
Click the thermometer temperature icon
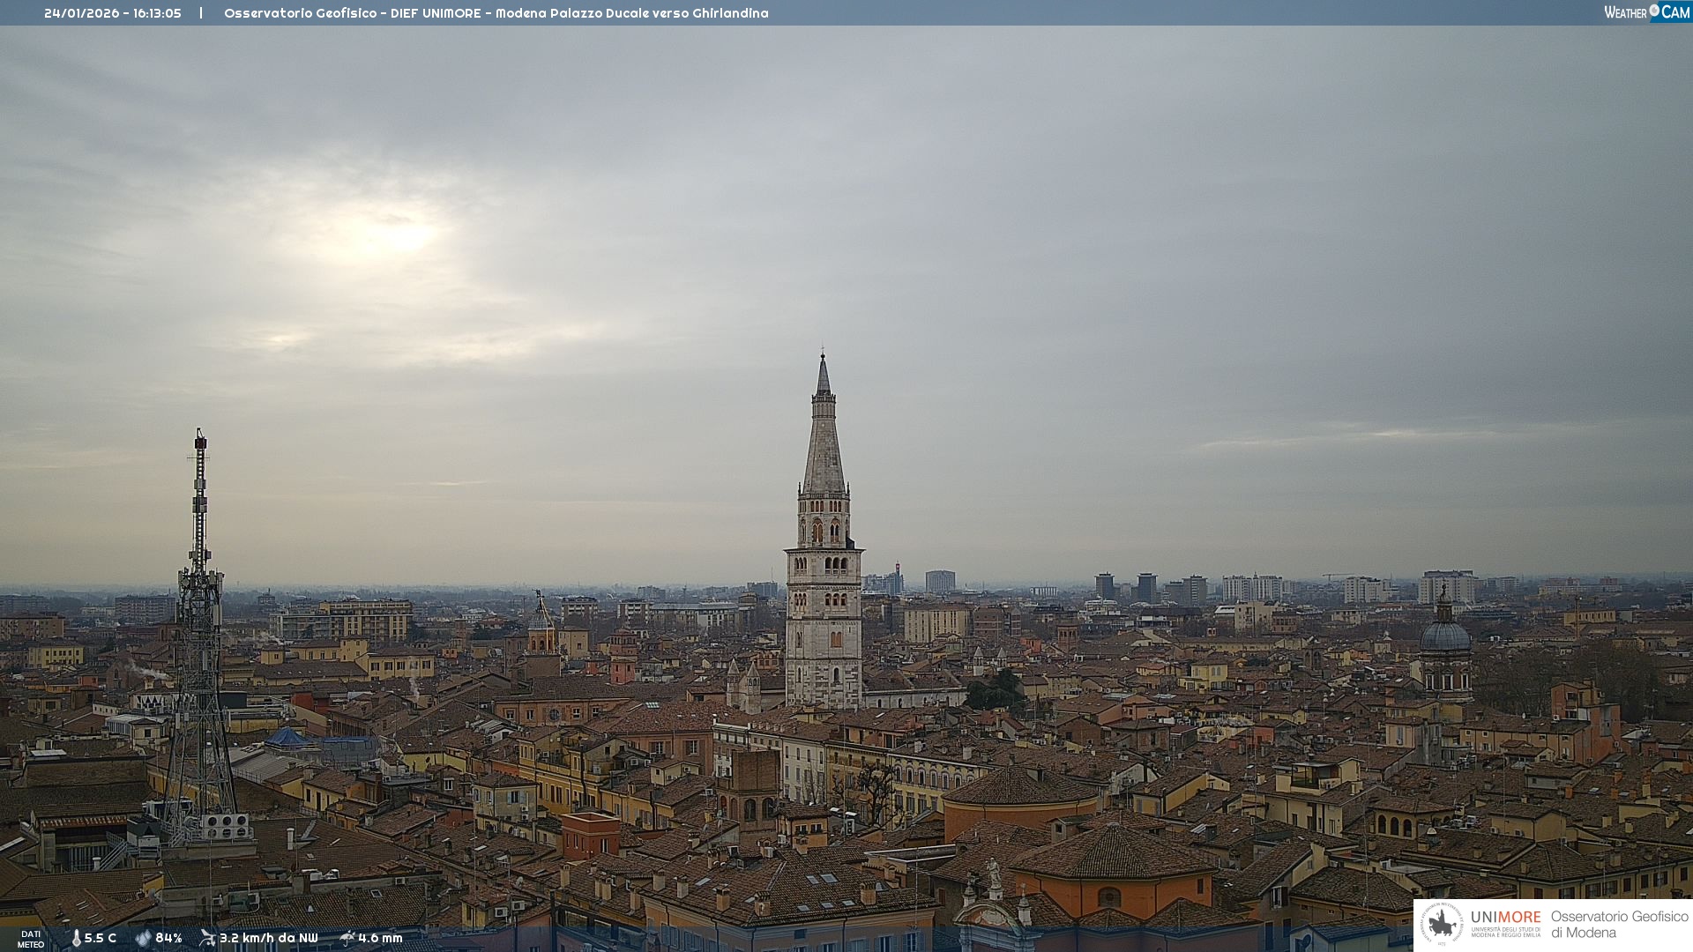[x=76, y=939]
